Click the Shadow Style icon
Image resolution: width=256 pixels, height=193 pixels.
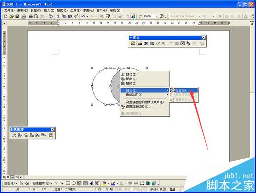(x=147, y=183)
